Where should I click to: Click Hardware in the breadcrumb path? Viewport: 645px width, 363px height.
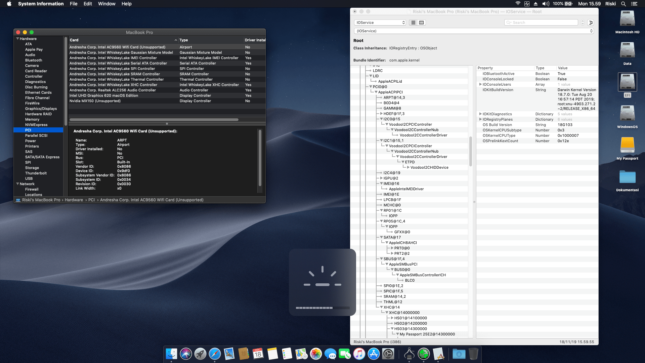click(x=74, y=200)
